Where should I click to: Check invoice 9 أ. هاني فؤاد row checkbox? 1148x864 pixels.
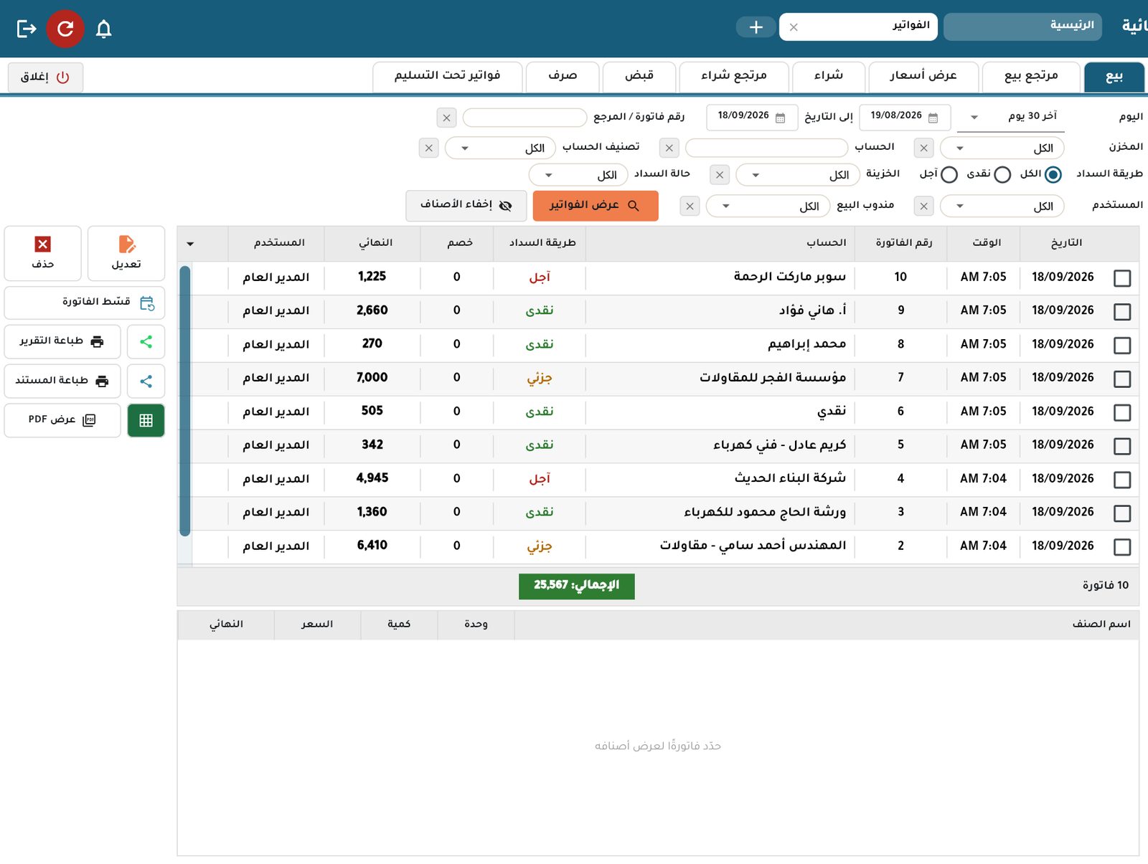[x=1122, y=311]
